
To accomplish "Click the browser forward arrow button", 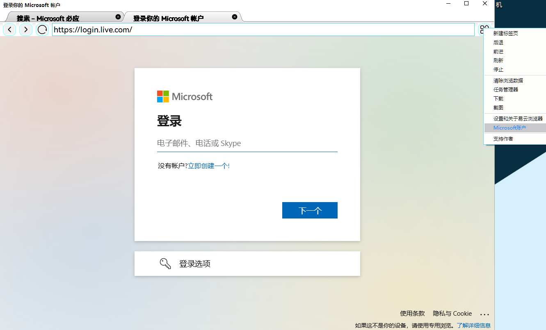I will pos(26,30).
